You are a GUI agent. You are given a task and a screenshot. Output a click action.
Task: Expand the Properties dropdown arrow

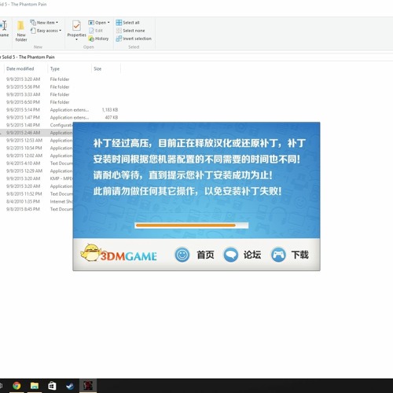tap(76, 39)
